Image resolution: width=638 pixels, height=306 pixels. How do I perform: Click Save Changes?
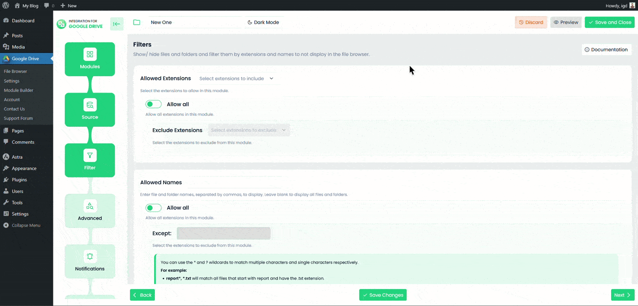[383, 295]
